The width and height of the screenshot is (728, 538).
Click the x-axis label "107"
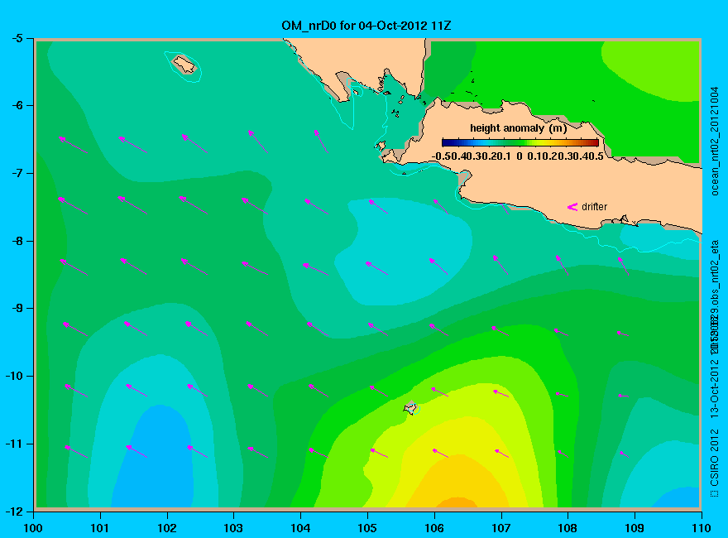click(x=501, y=528)
